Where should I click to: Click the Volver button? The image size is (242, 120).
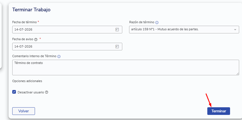coord(24,111)
